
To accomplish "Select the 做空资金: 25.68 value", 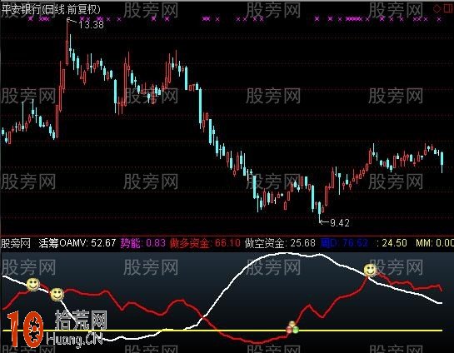I will [x=280, y=243].
